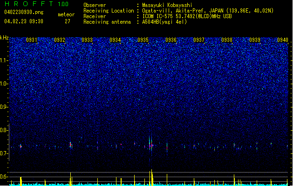Click the 0933 time marker
Image resolution: width=293 pixels, height=186 pixels.
click(x=87, y=40)
